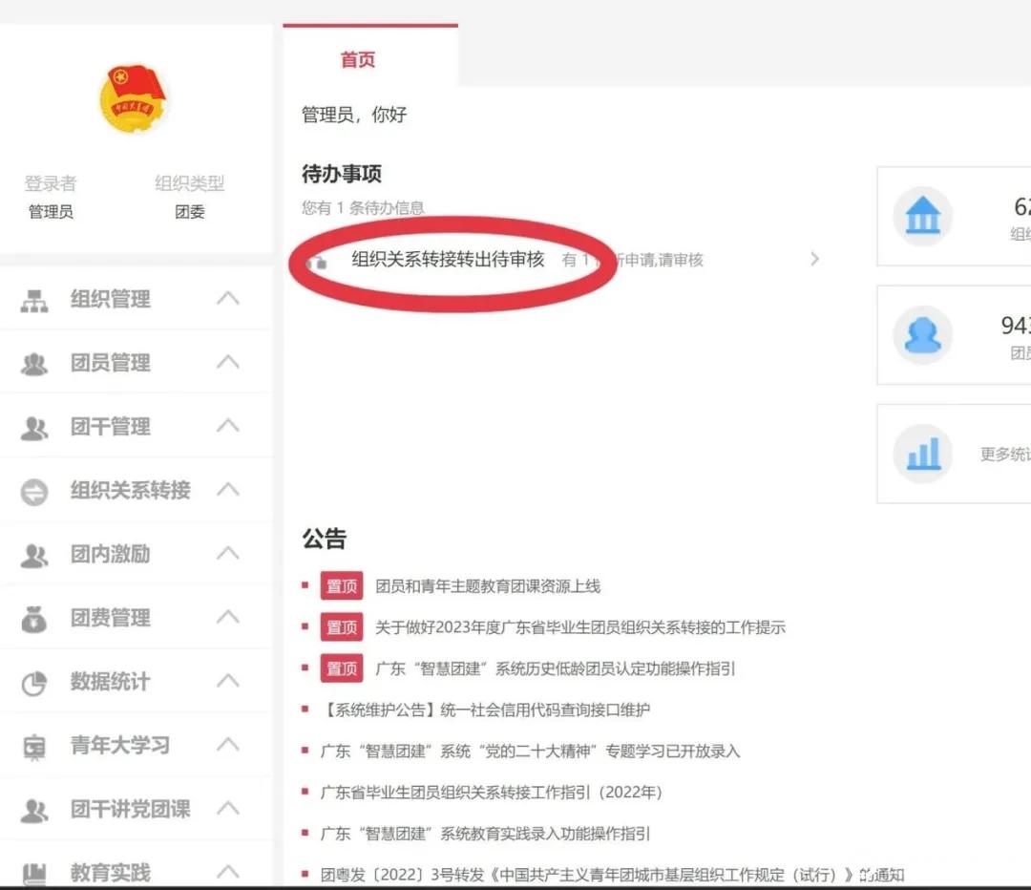
Task: Collapse the 团内激励 section chevron
Action: click(x=227, y=554)
